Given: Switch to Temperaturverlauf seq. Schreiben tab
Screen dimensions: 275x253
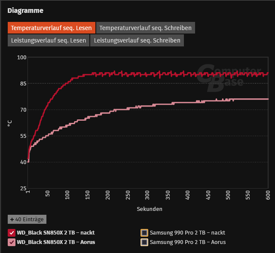Looking at the screenshot, I should (145, 27).
